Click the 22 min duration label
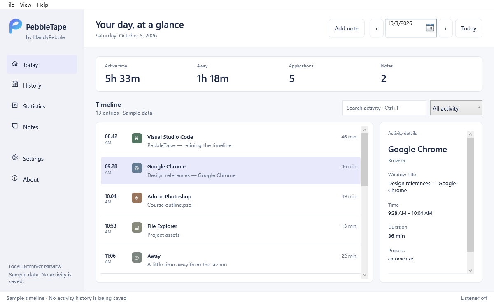494x304 pixels. (349, 256)
